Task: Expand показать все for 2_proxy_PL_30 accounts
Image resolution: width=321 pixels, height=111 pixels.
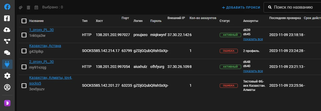Action: point(253,71)
